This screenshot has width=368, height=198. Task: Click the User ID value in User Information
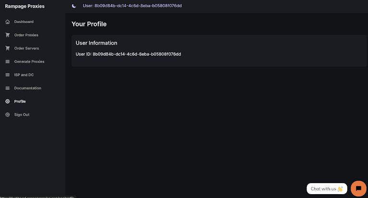(136, 54)
